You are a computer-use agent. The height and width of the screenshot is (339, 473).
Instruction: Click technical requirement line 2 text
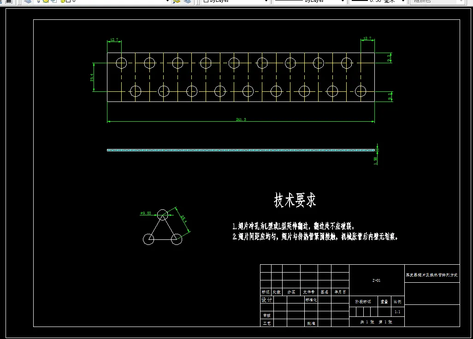315,237
